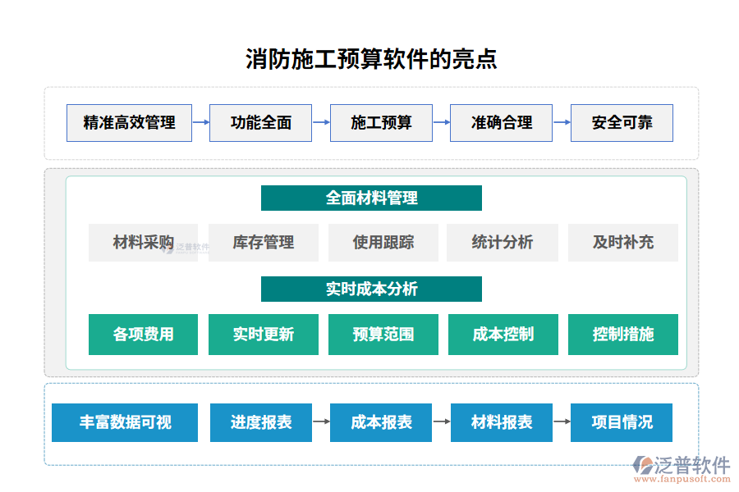Open the 全面材料管理 section header

click(x=371, y=198)
